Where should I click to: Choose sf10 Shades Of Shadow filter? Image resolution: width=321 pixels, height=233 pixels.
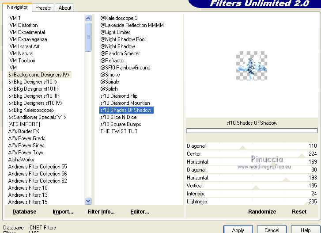click(126, 110)
